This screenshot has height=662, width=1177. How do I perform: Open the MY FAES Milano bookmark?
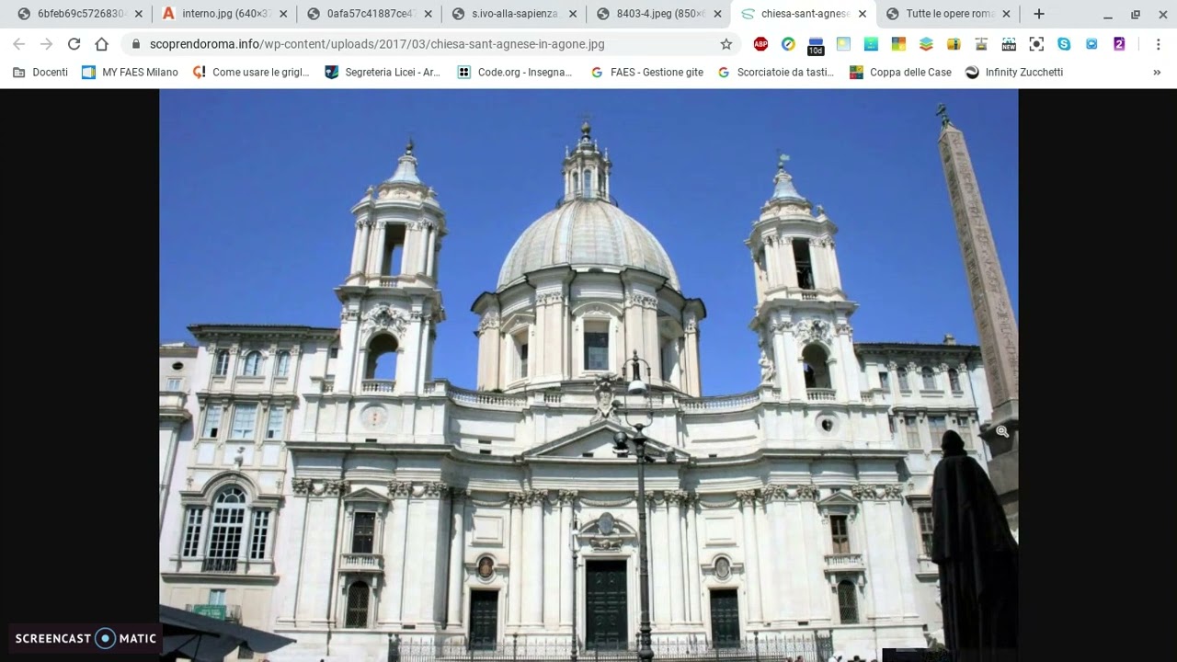(x=130, y=72)
